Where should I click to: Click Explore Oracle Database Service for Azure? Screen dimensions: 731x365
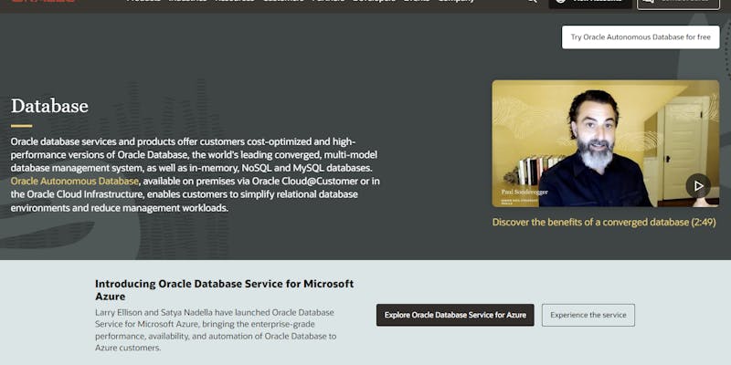coord(455,315)
